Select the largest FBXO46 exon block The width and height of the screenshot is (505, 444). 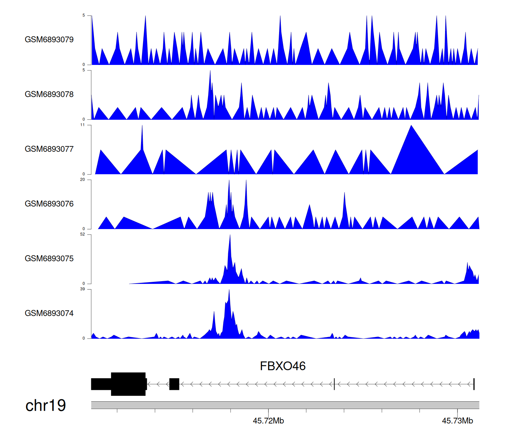point(128,384)
